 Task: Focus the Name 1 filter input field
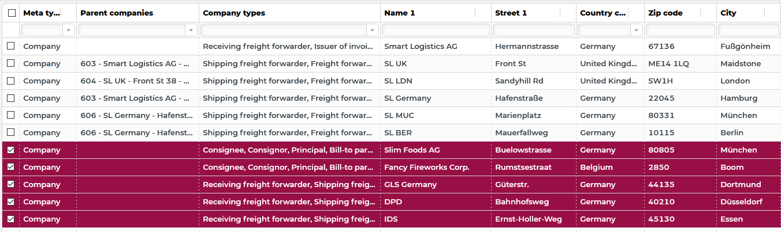click(437, 29)
